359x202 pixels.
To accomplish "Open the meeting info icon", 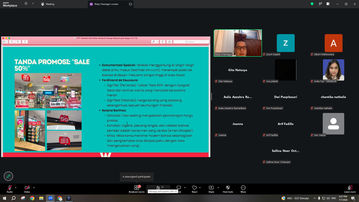I will (x=26, y=4).
